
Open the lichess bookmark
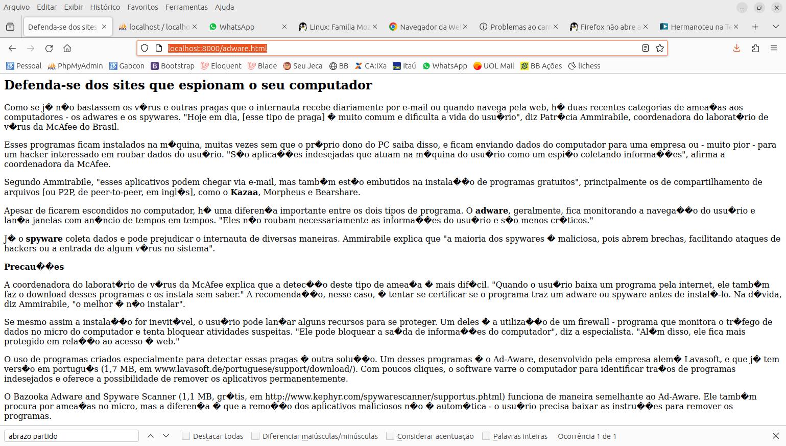584,66
